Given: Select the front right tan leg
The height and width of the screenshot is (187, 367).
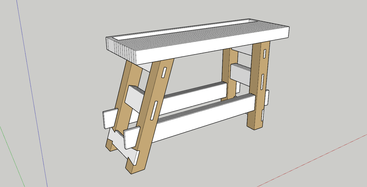Looking at the screenshot, I should tap(259, 86).
